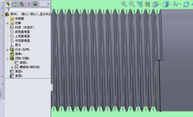This screenshot has width=193, height=117.
Task: Open the DisplayManager tab
Action: (35, 4)
